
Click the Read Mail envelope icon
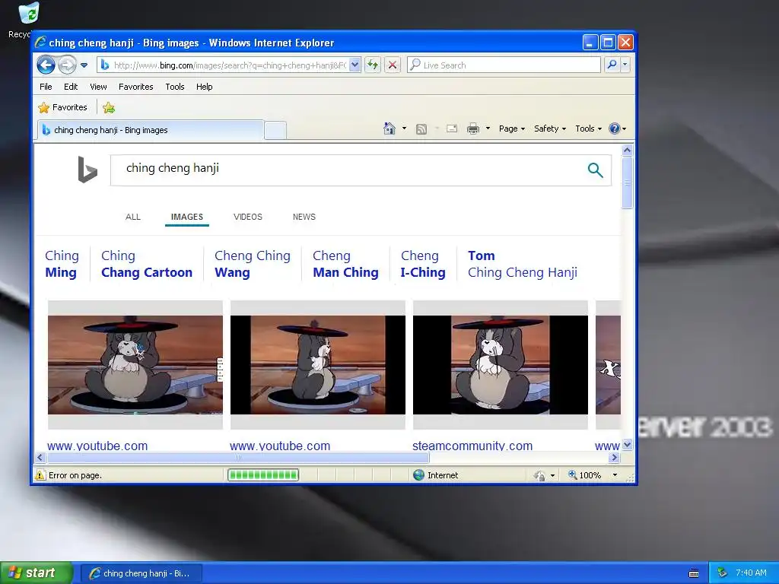pos(452,129)
